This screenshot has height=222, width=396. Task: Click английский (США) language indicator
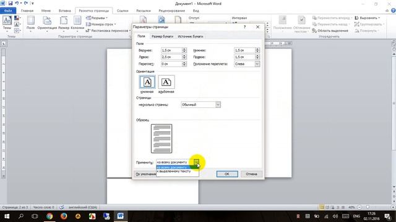(83, 207)
